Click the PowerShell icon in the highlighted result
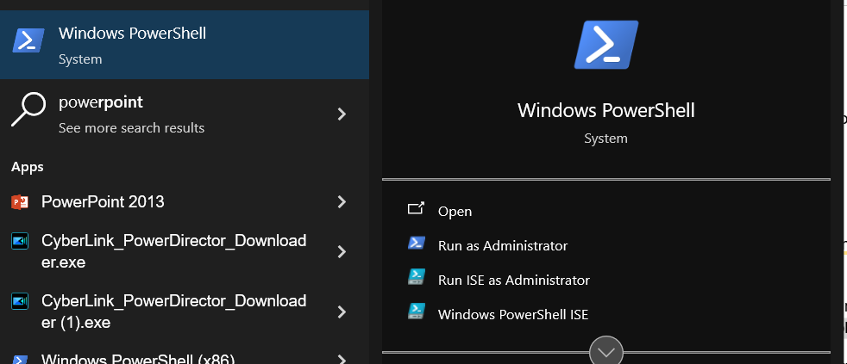Screen dimensions: 847x364 click(28, 41)
